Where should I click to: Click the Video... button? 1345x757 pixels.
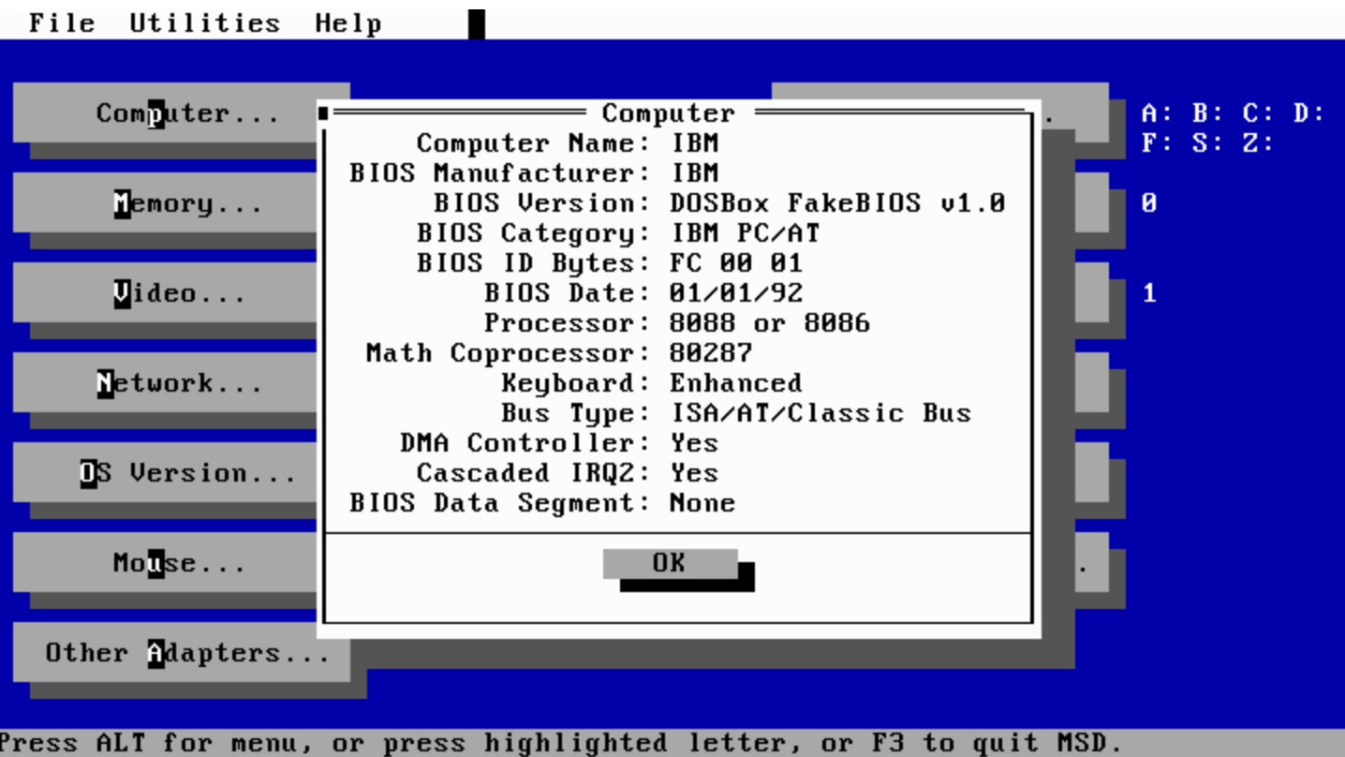click(x=165, y=293)
